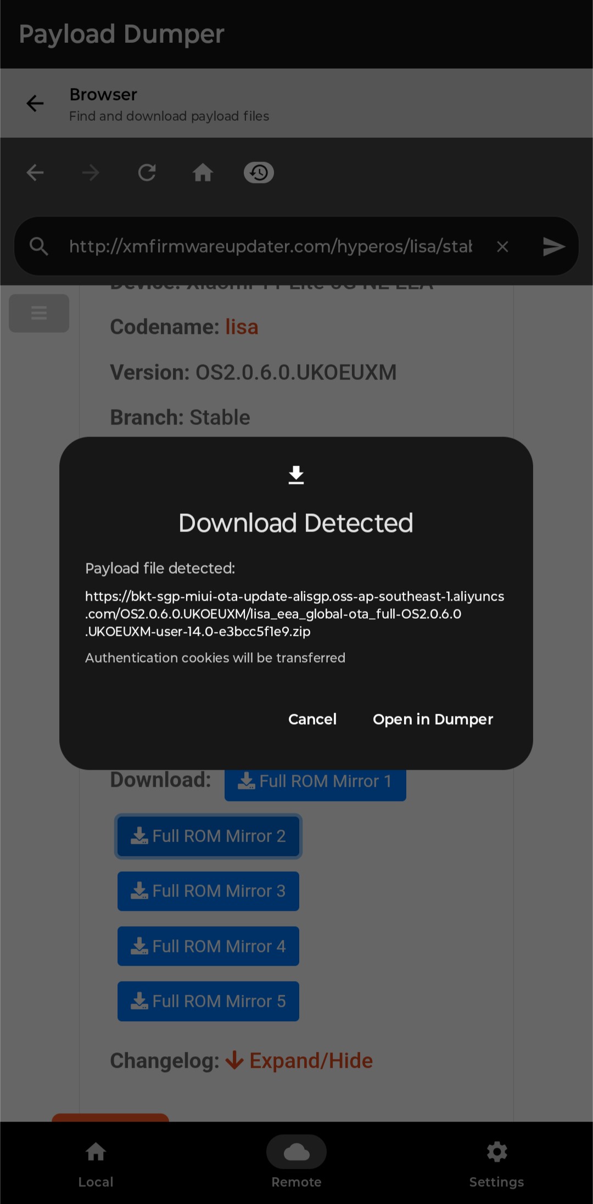Open browsing history

coord(259,172)
